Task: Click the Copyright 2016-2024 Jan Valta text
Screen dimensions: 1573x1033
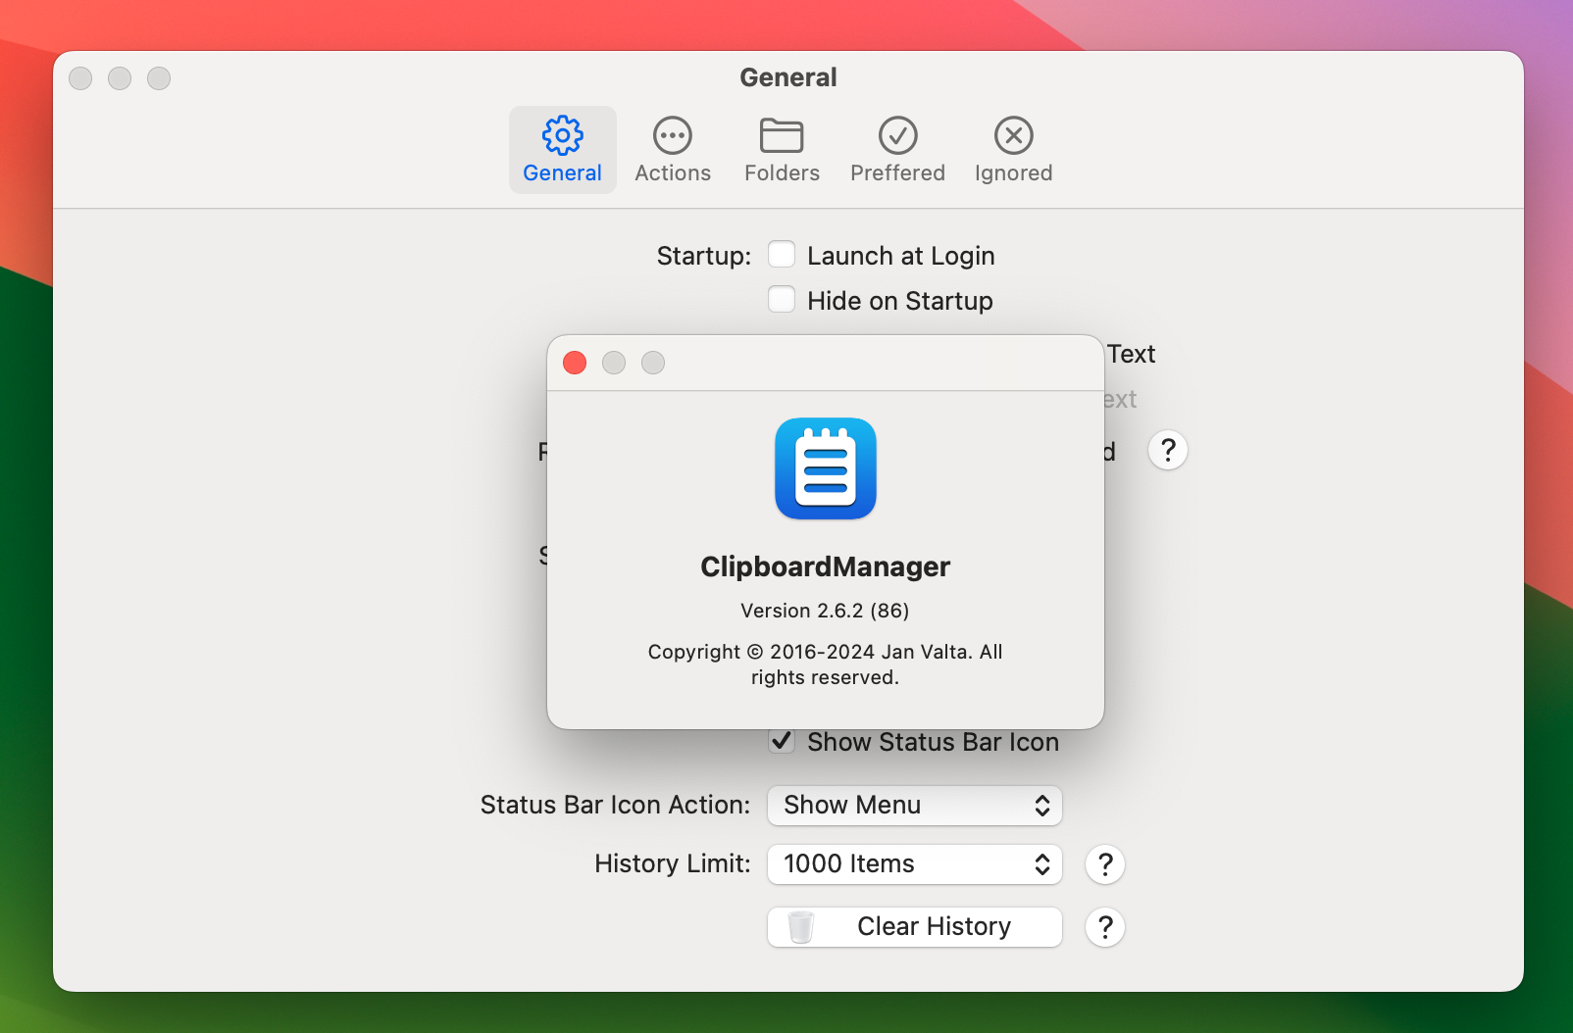Action: [x=825, y=664]
